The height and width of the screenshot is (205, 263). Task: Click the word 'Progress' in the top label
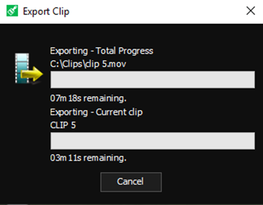tap(136, 51)
